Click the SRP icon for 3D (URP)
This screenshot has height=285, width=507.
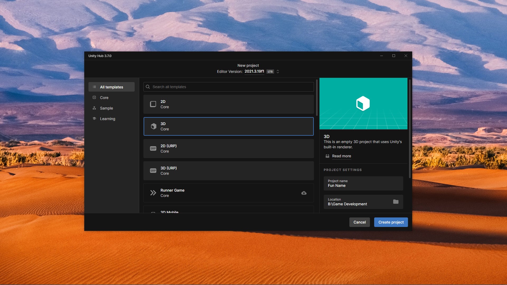(153, 171)
